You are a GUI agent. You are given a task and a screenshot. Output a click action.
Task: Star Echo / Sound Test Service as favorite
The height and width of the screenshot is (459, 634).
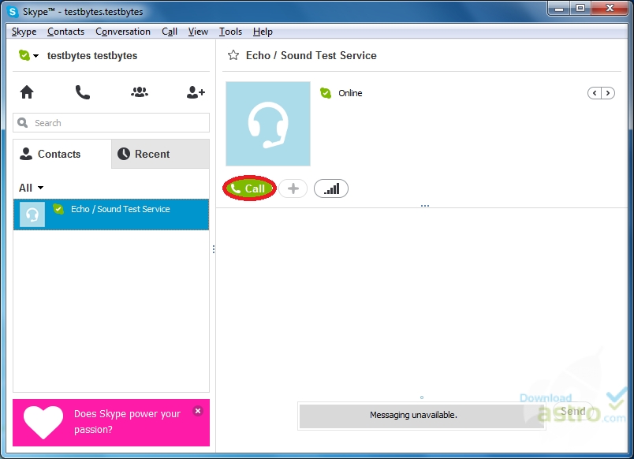tap(233, 55)
